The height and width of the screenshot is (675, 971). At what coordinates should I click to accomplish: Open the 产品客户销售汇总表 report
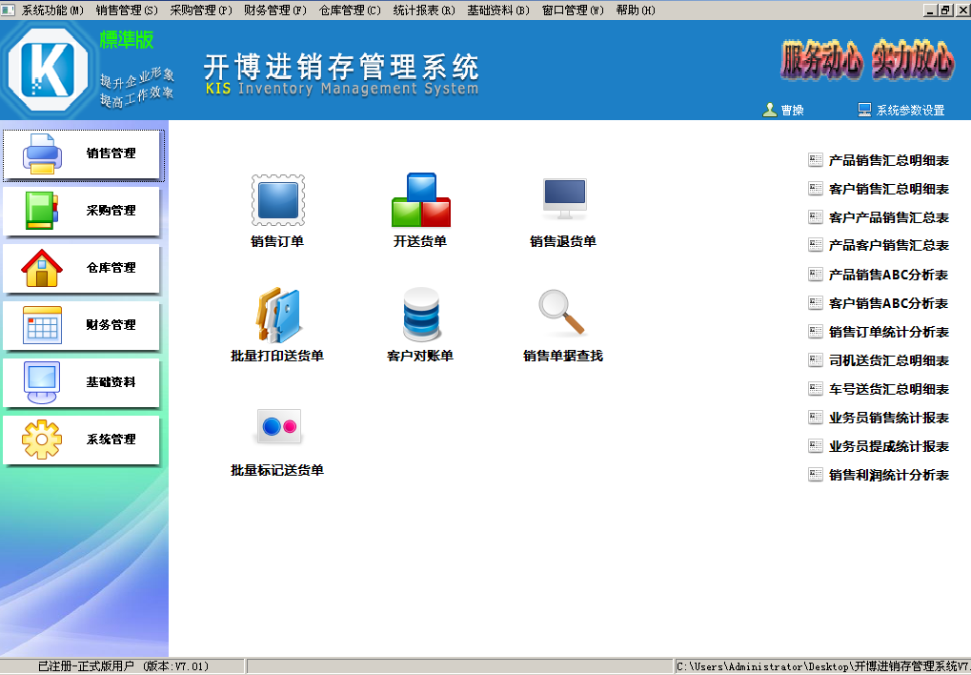tap(889, 245)
